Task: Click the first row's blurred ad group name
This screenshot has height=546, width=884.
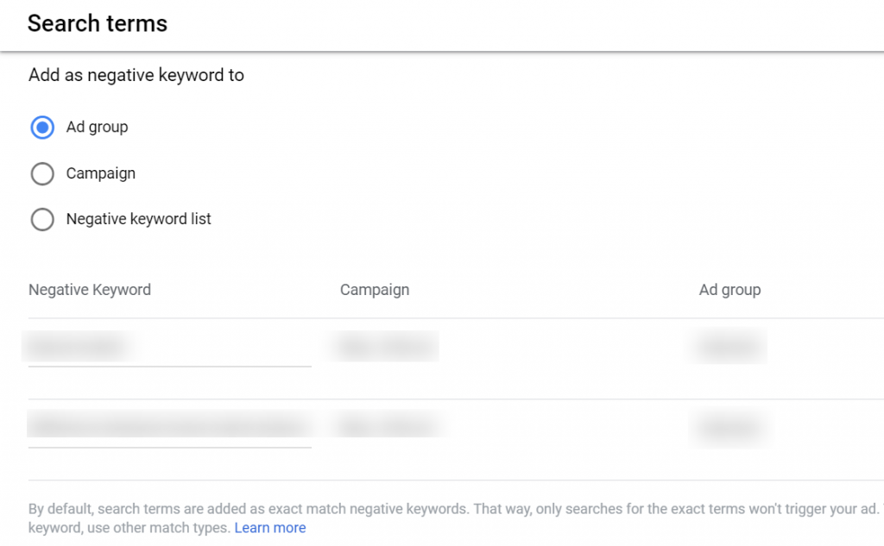Action: point(728,346)
